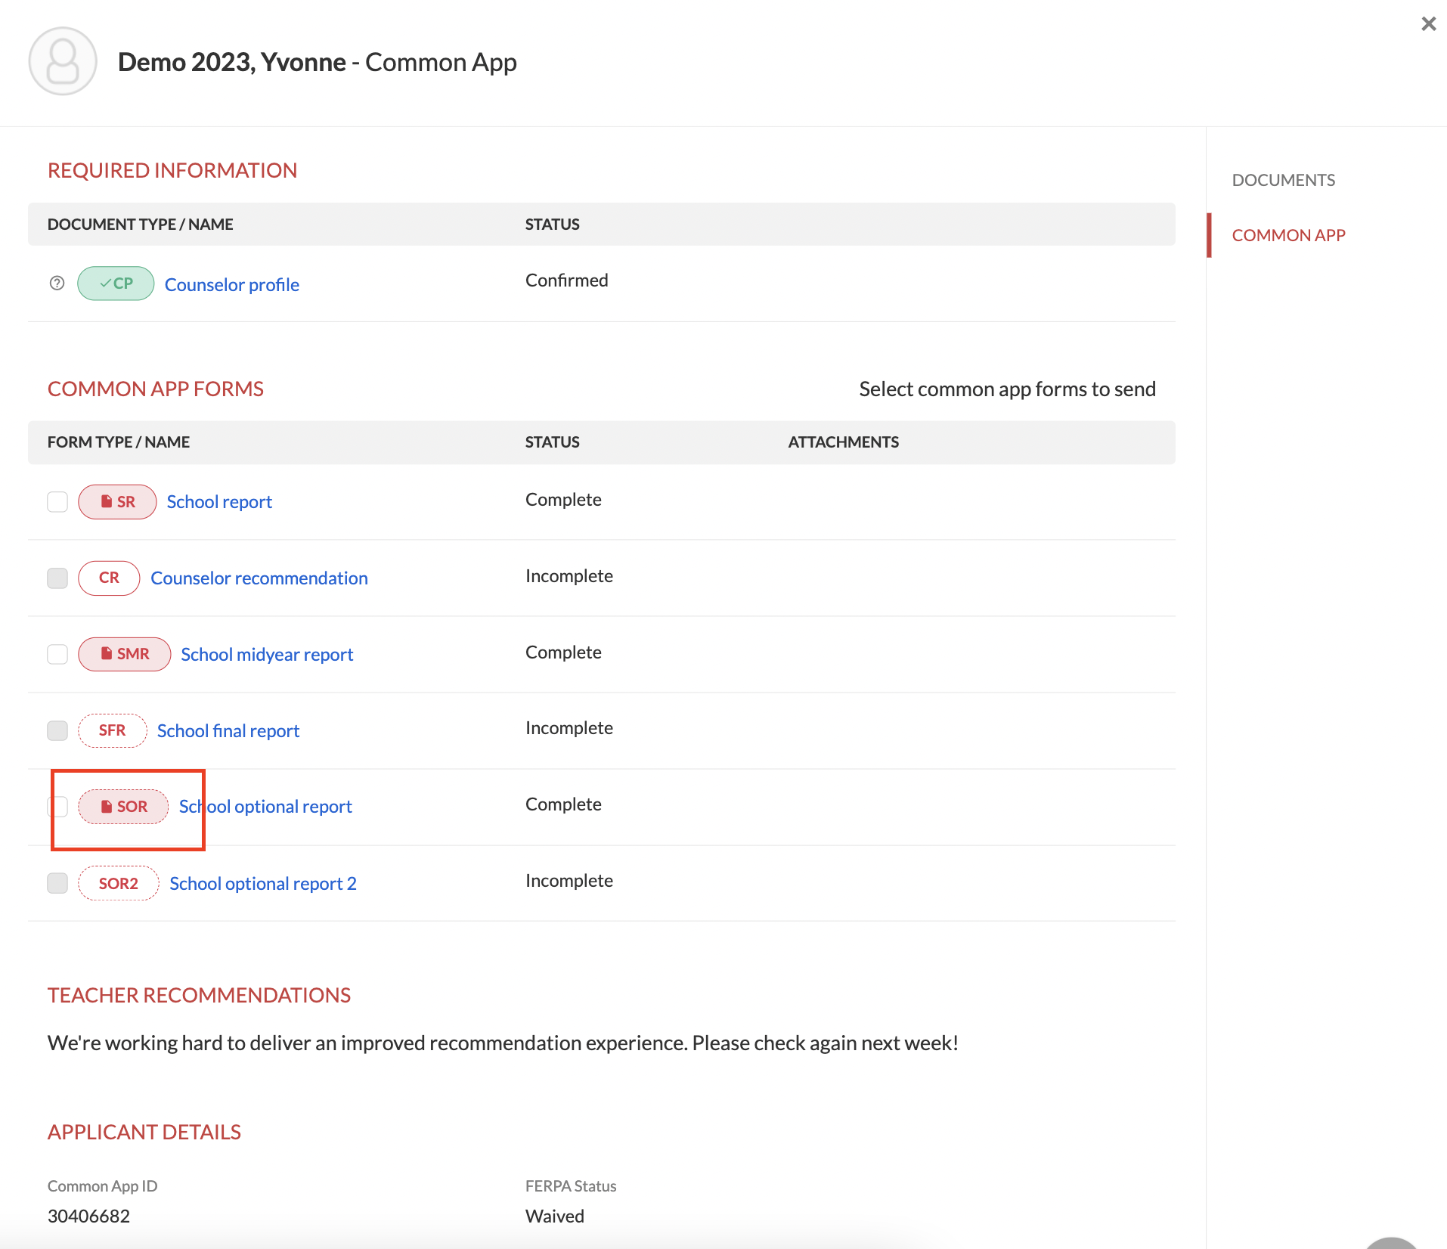1447x1249 pixels.
Task: Click the Teacher Recommendations section heading
Action: (x=199, y=995)
